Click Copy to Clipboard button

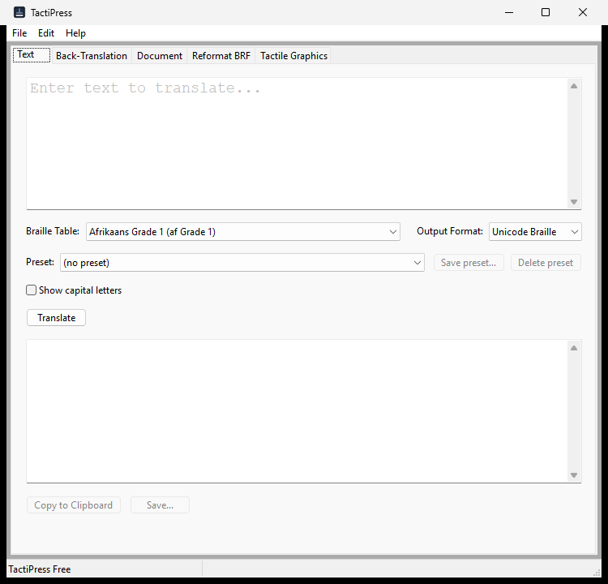click(73, 505)
